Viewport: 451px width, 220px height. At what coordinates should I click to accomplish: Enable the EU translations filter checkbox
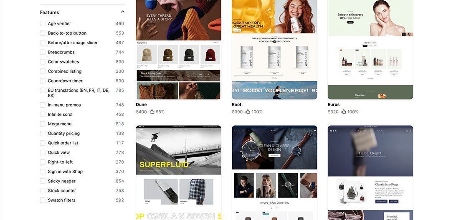point(43,90)
